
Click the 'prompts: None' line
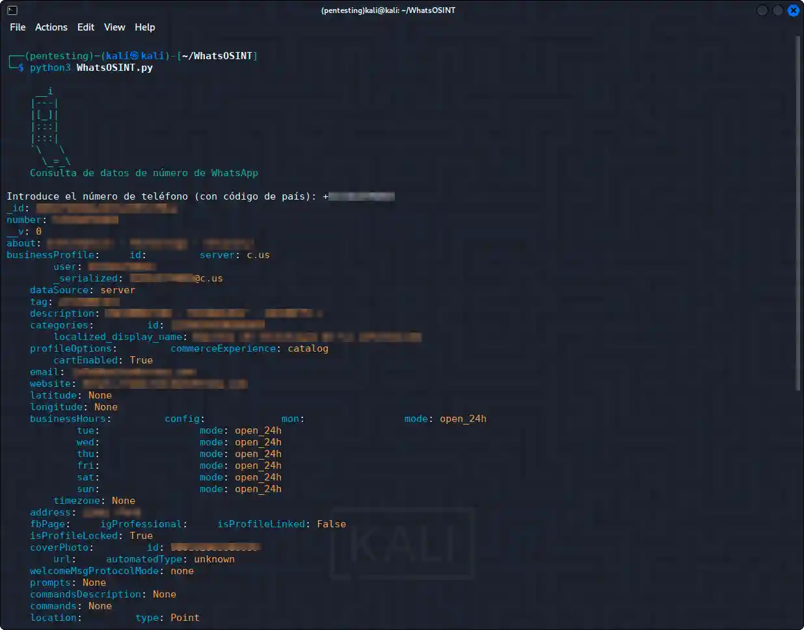[x=68, y=583]
